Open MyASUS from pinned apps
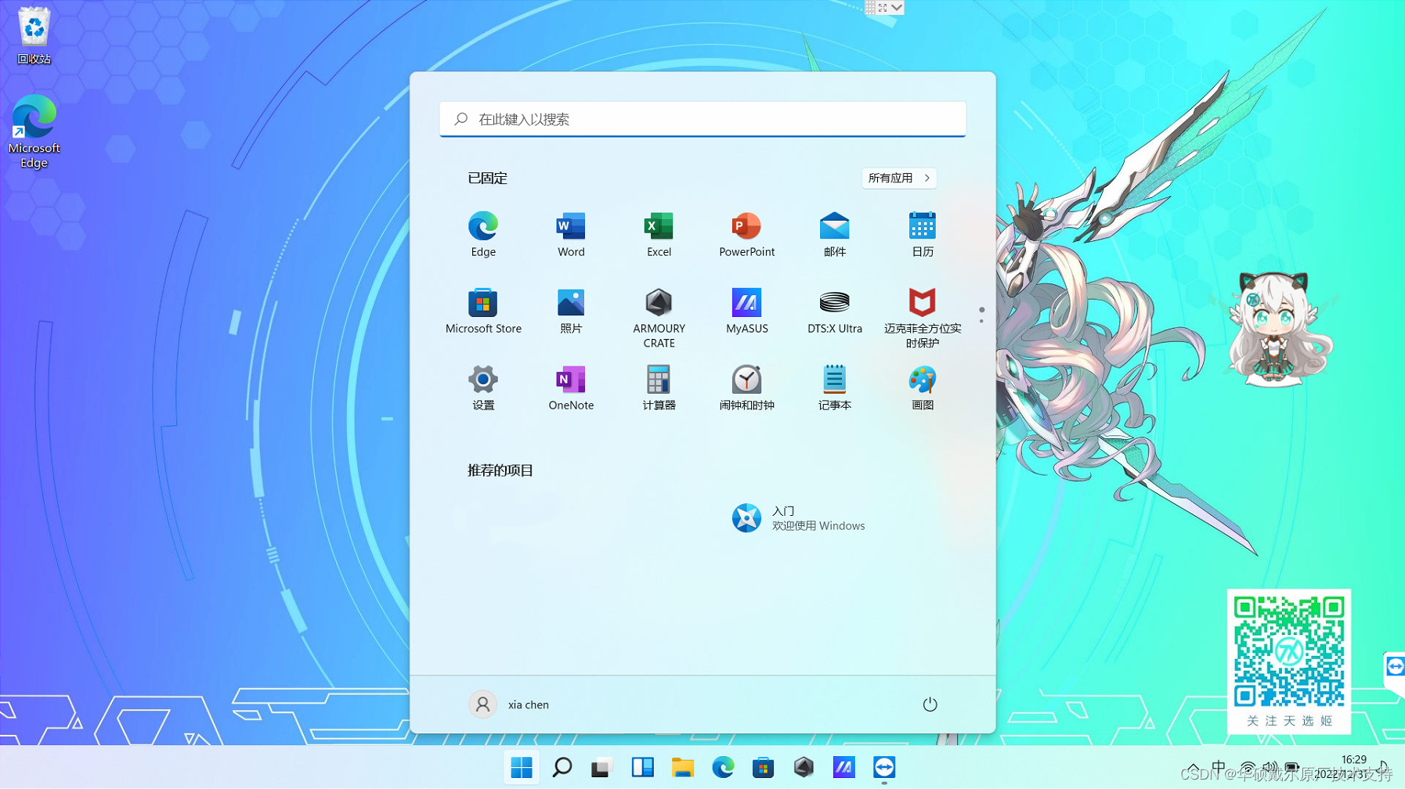1405x789 pixels. [746, 311]
